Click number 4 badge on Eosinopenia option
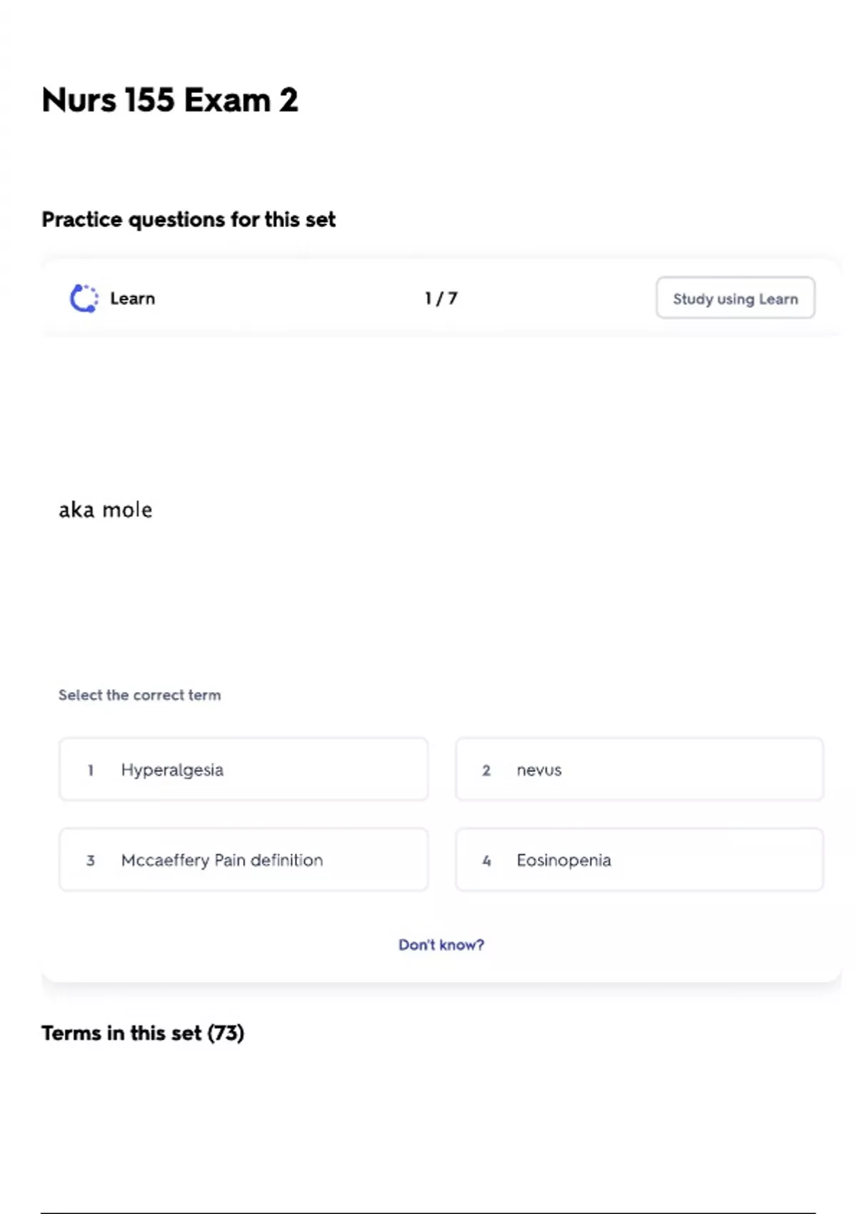857x1214 pixels. (486, 861)
